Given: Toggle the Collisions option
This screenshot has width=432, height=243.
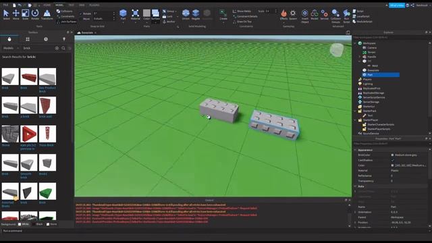Looking at the screenshot, I should tap(64, 11).
